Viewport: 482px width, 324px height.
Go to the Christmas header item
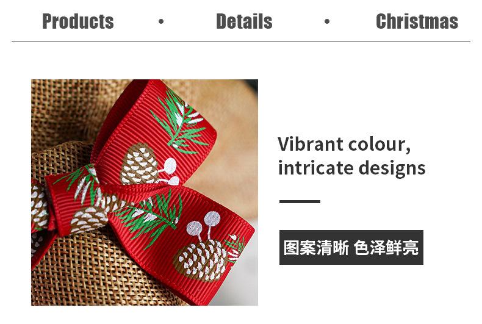click(x=417, y=21)
